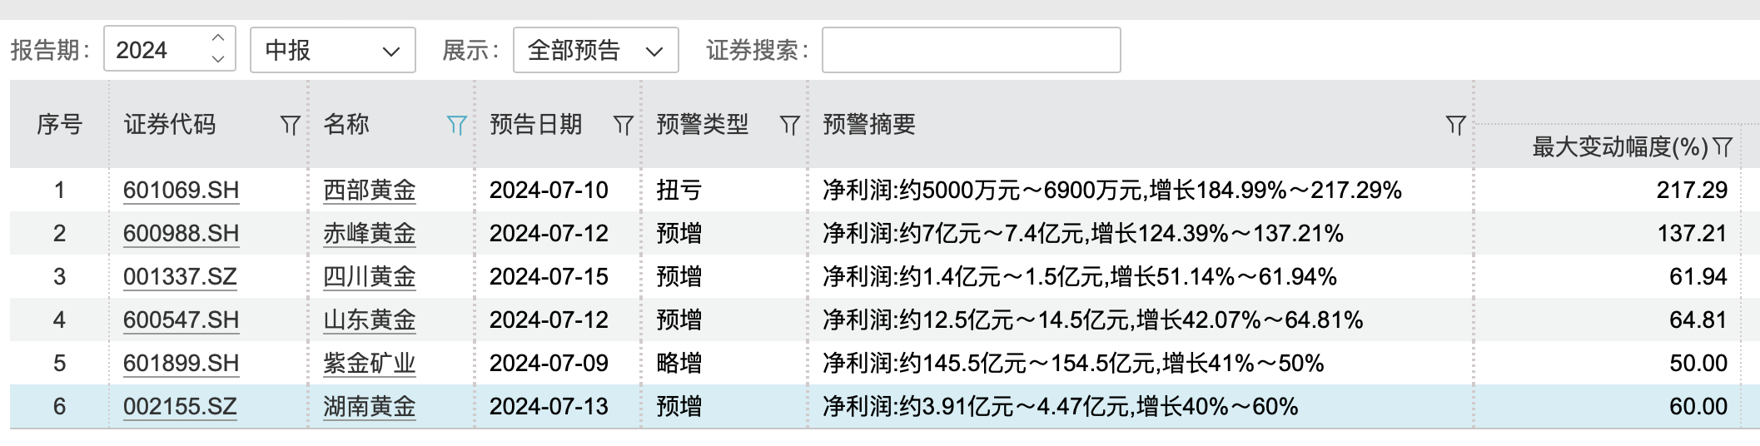Viewport: 1760px width, 446px height.
Task: Select the 61.94 max change value
Action: [1698, 277]
